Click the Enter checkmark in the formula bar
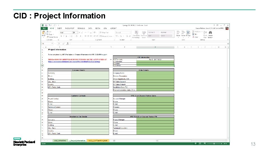Viewport: 269px width, 151px height. click(x=63, y=44)
